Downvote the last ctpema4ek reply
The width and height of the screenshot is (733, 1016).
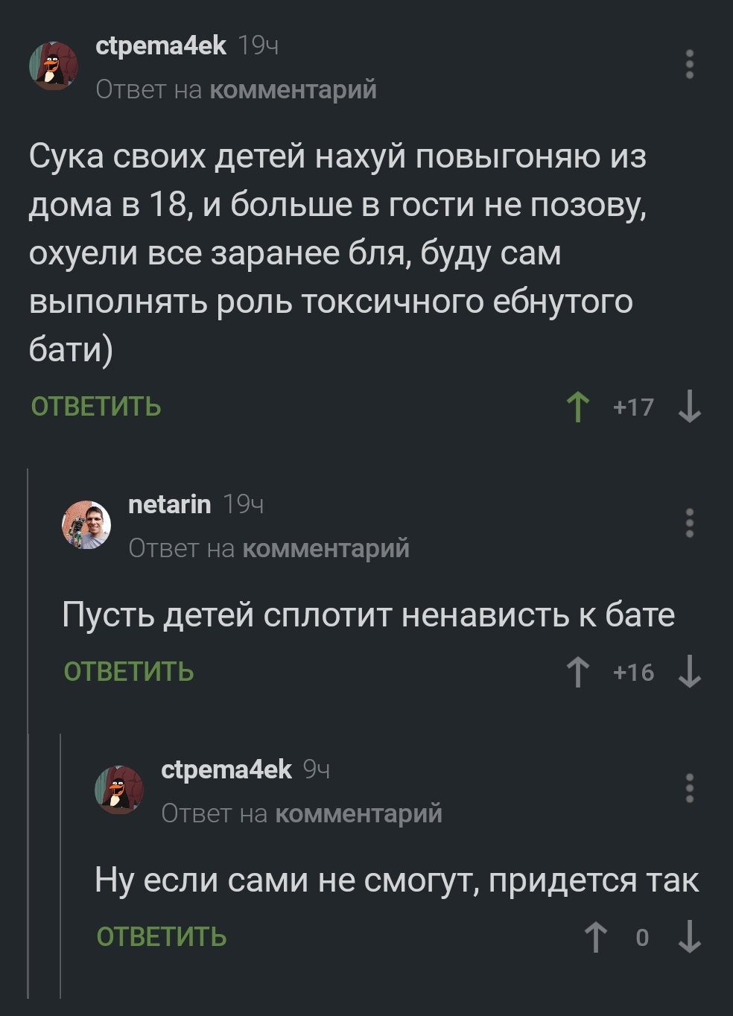690,937
